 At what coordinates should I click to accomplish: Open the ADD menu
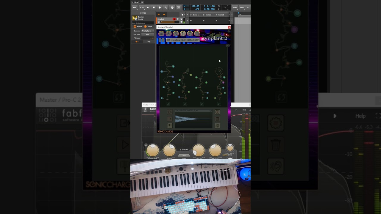pos(235,7)
